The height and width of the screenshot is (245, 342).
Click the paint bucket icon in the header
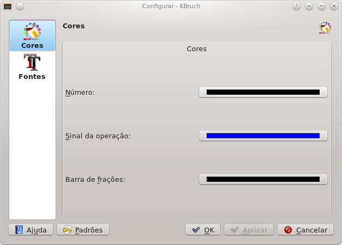[x=325, y=28]
